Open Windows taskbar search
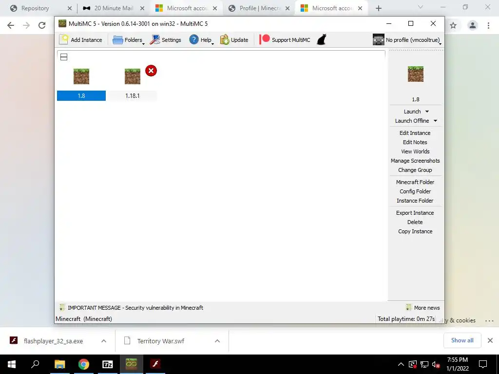The width and height of the screenshot is (499, 374). coord(35,364)
